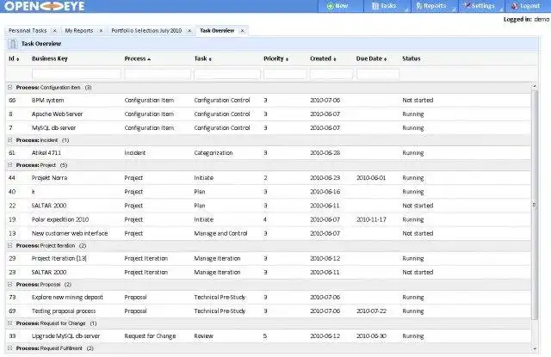Click the Task Overview panel icon
The width and height of the screenshot is (551, 357).
pyautogui.click(x=13, y=44)
